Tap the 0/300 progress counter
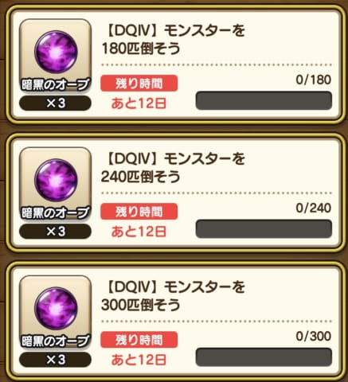Screen dimensions: 348x382 tap(314, 336)
